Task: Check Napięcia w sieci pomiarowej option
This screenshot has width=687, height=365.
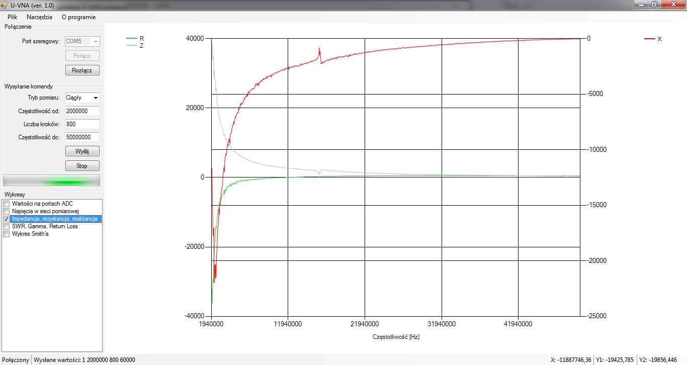Action: [7, 211]
